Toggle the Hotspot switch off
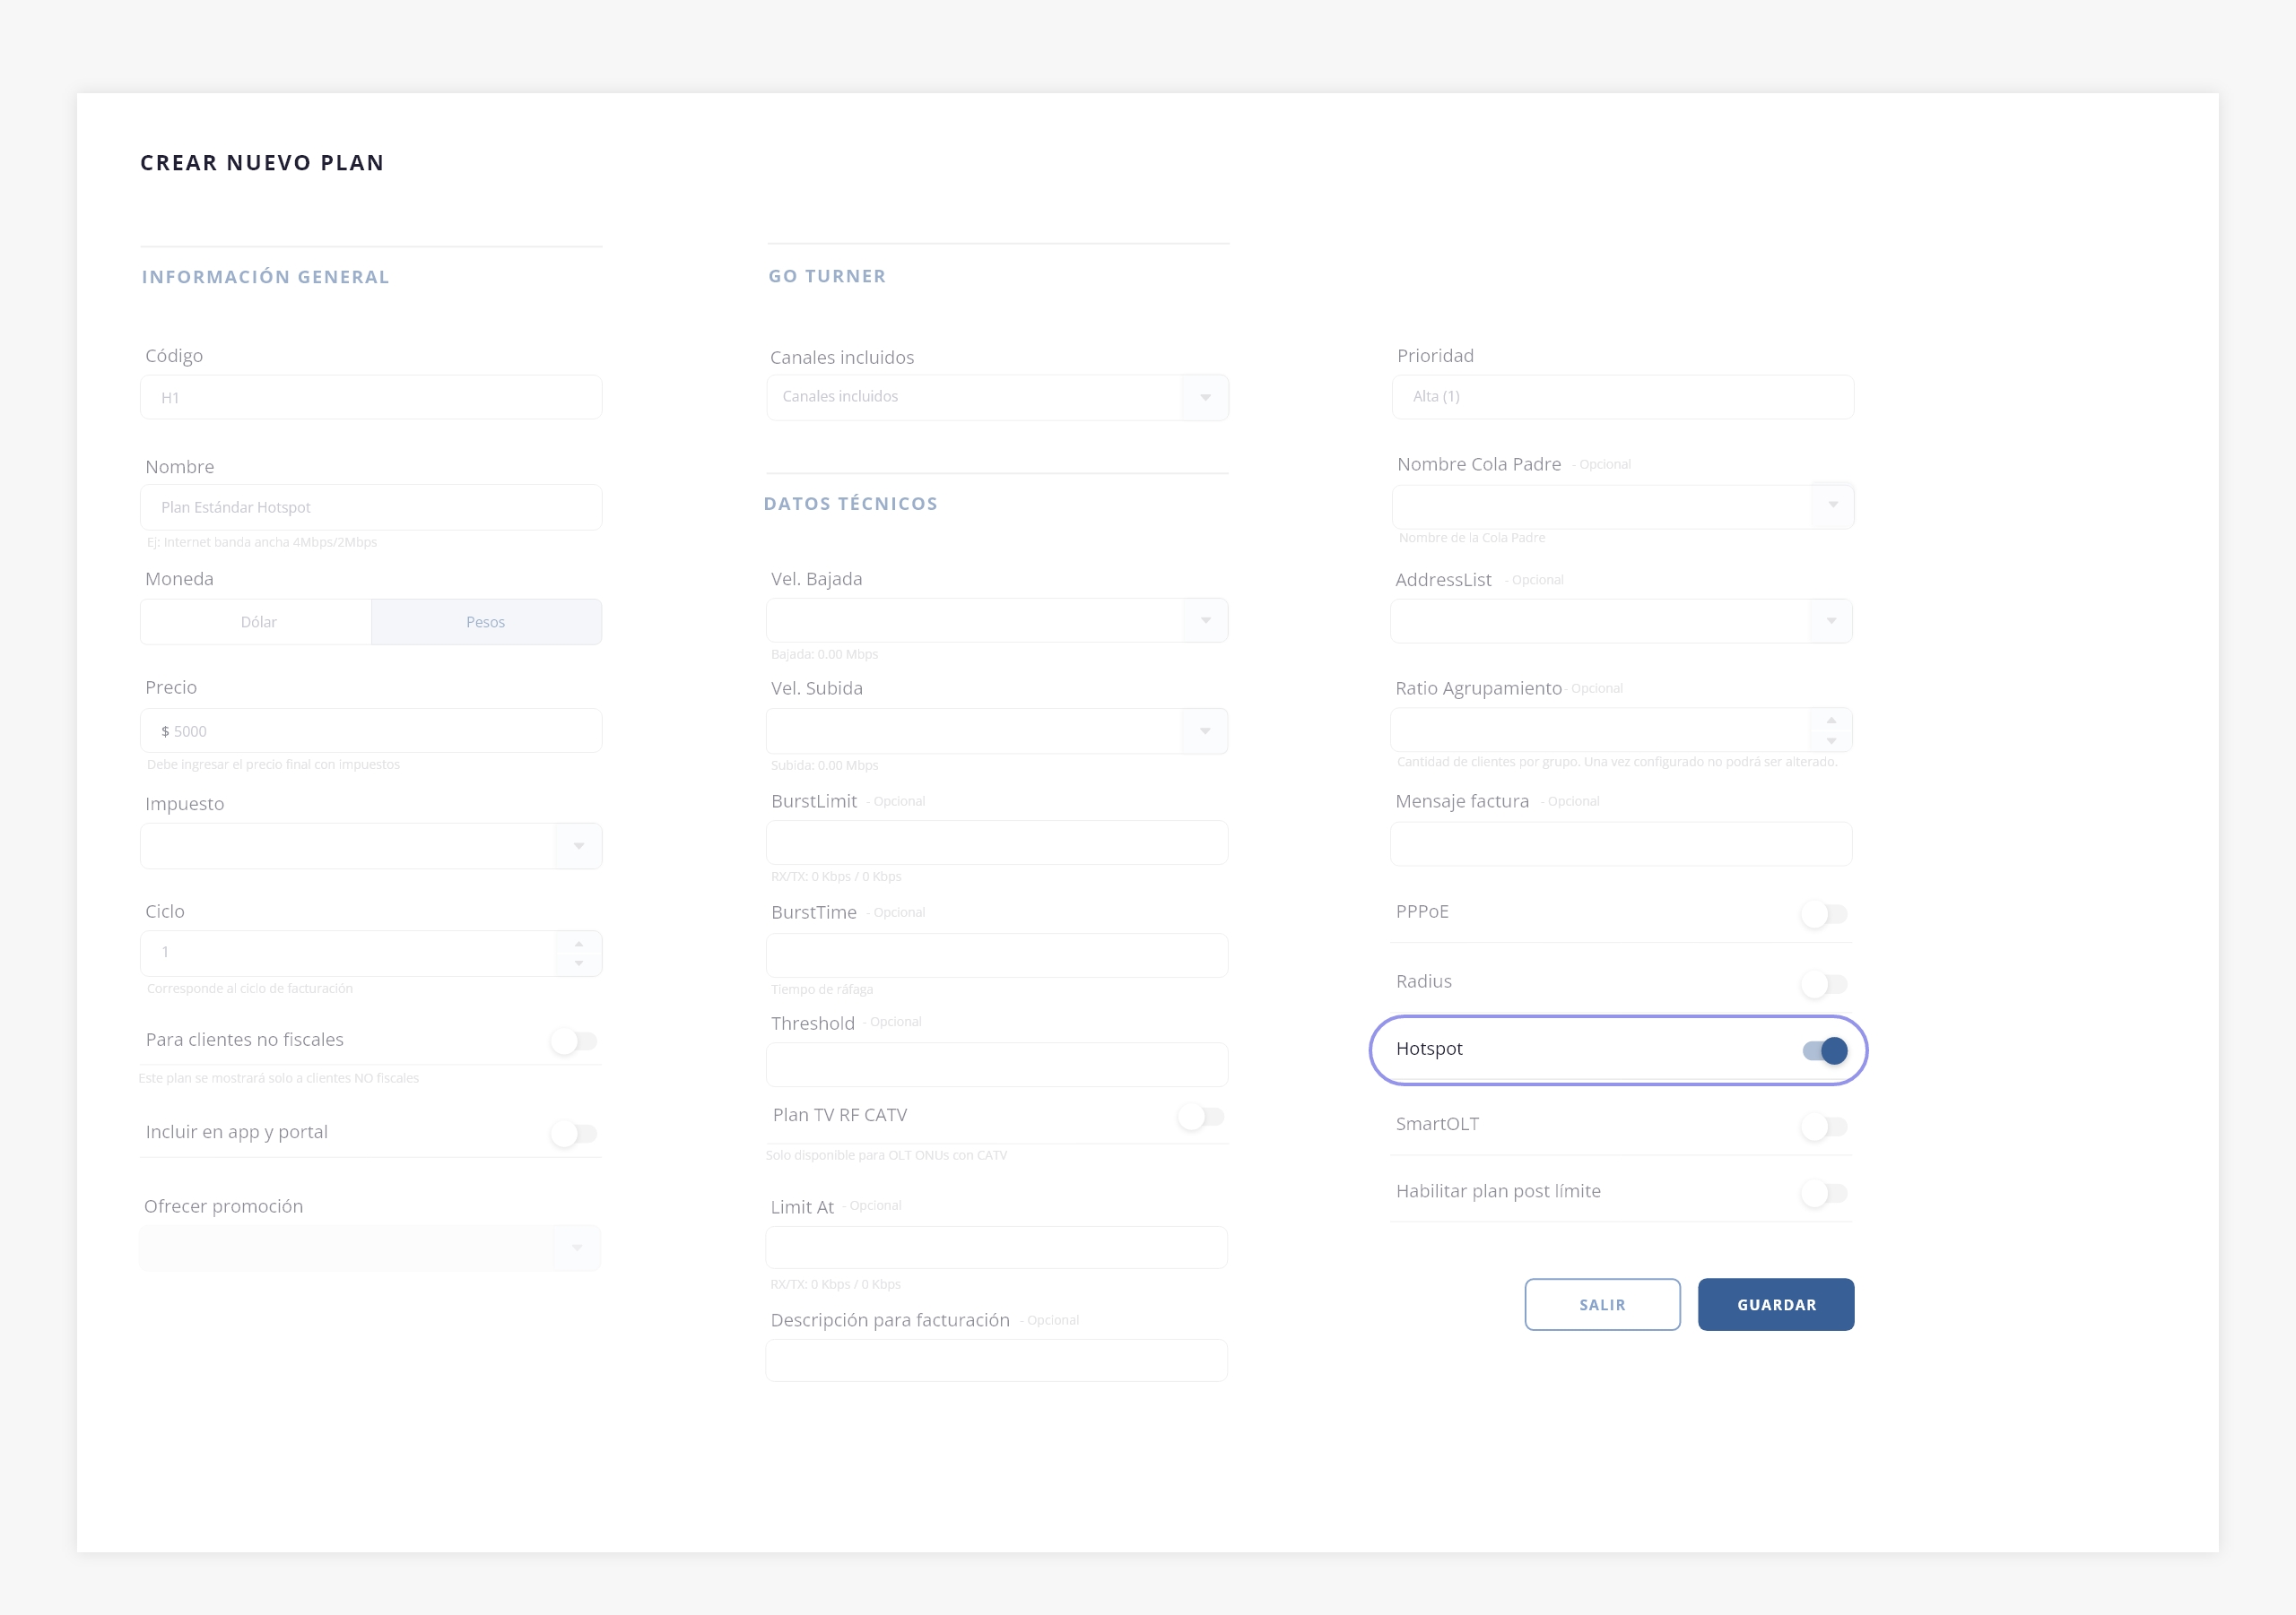Screen dimensions: 2296x1615 click(x=1824, y=1050)
